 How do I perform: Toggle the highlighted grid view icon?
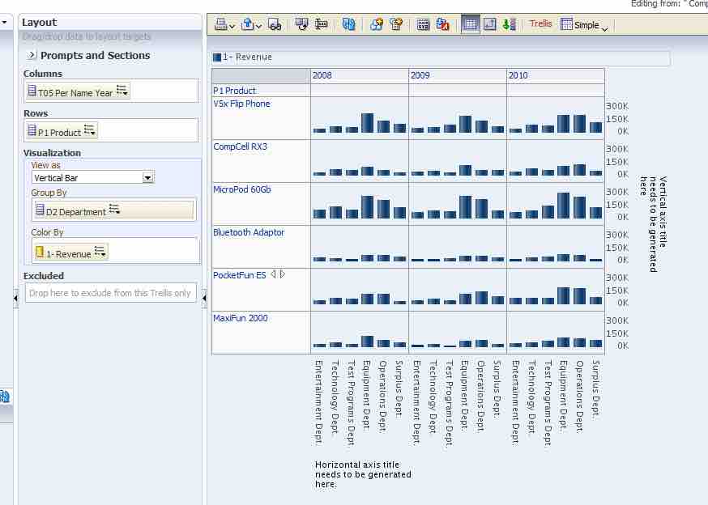pyautogui.click(x=470, y=23)
